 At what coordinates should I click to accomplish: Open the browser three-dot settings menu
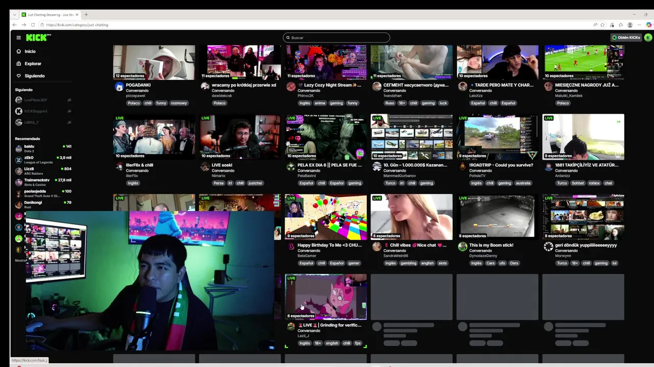(x=640, y=25)
